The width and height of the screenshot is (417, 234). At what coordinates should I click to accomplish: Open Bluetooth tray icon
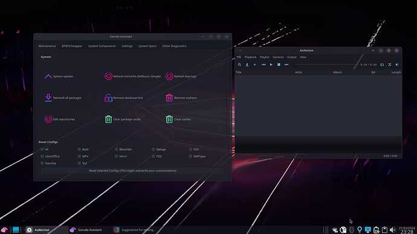pos(352,230)
